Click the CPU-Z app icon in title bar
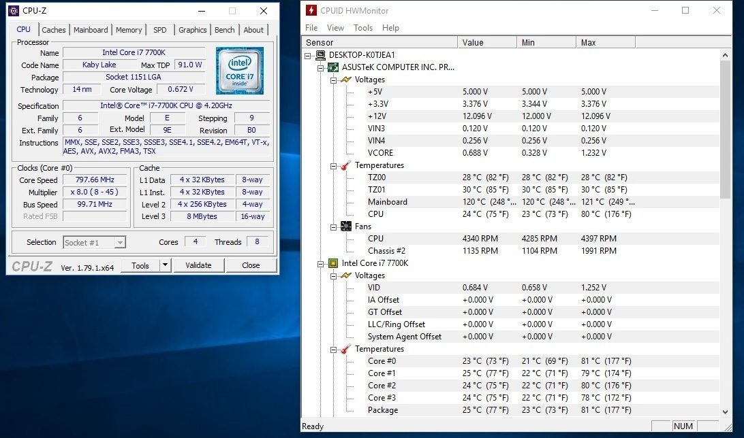This screenshot has height=438, width=744. point(14,10)
